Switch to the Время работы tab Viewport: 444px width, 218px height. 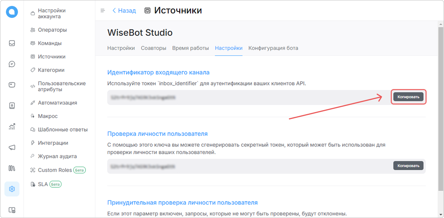click(x=191, y=48)
